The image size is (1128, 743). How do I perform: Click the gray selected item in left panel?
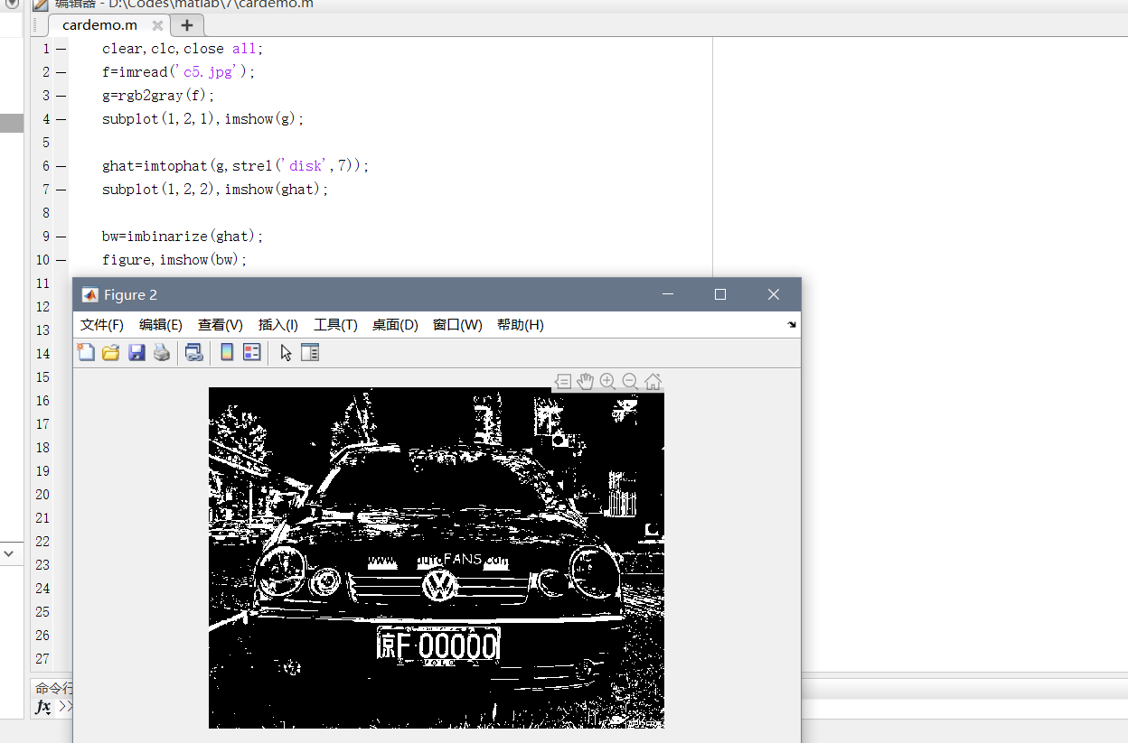(x=12, y=124)
